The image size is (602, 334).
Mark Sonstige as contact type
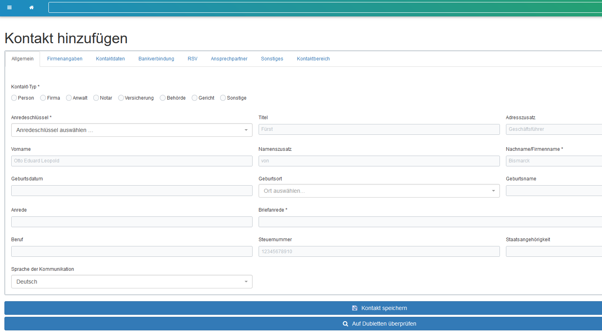pyautogui.click(x=223, y=98)
